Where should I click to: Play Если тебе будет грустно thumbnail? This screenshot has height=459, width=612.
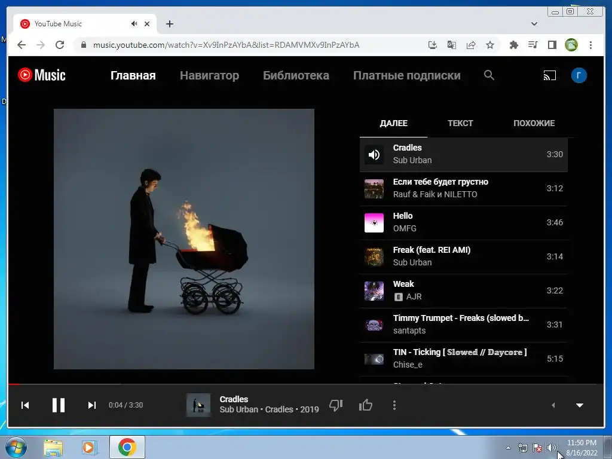tap(374, 188)
